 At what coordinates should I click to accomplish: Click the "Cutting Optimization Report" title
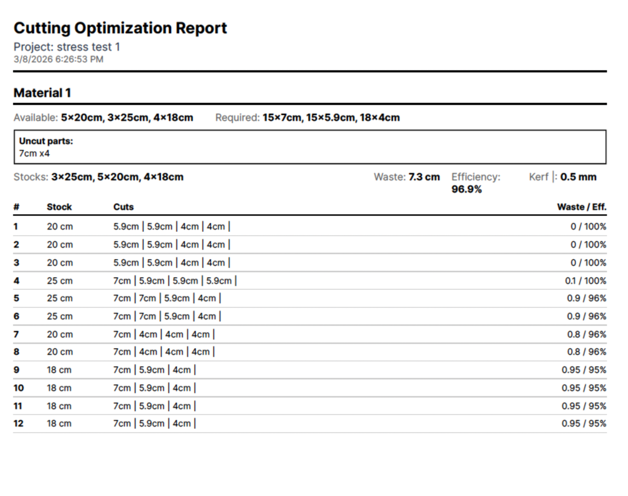[120, 28]
